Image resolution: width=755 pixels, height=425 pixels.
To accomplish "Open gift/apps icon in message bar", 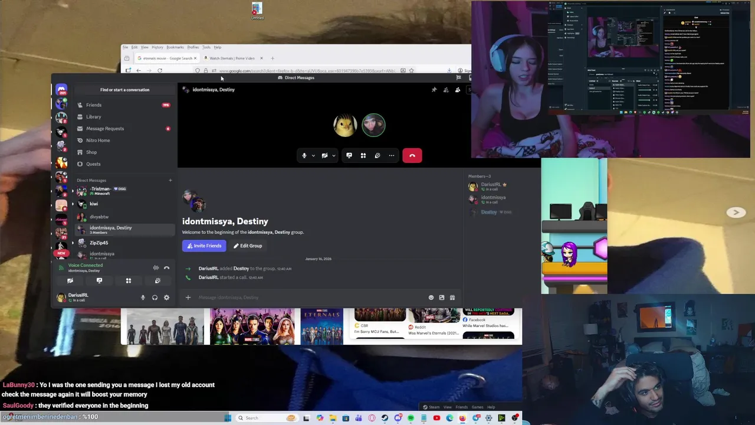I will (452, 297).
